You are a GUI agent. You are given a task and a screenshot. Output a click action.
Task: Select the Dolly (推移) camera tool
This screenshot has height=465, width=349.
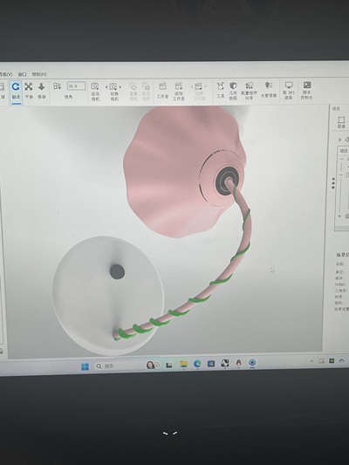42,91
